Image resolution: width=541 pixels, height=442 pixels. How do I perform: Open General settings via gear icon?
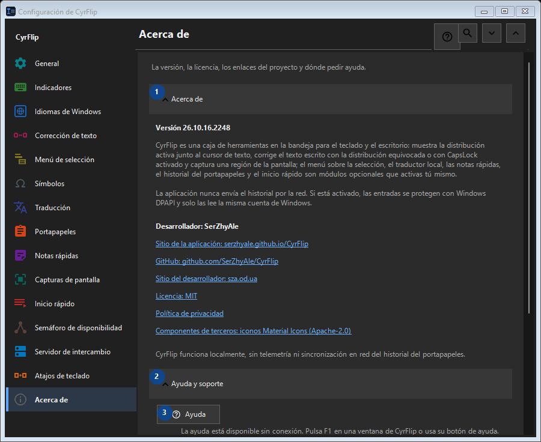[20, 64]
